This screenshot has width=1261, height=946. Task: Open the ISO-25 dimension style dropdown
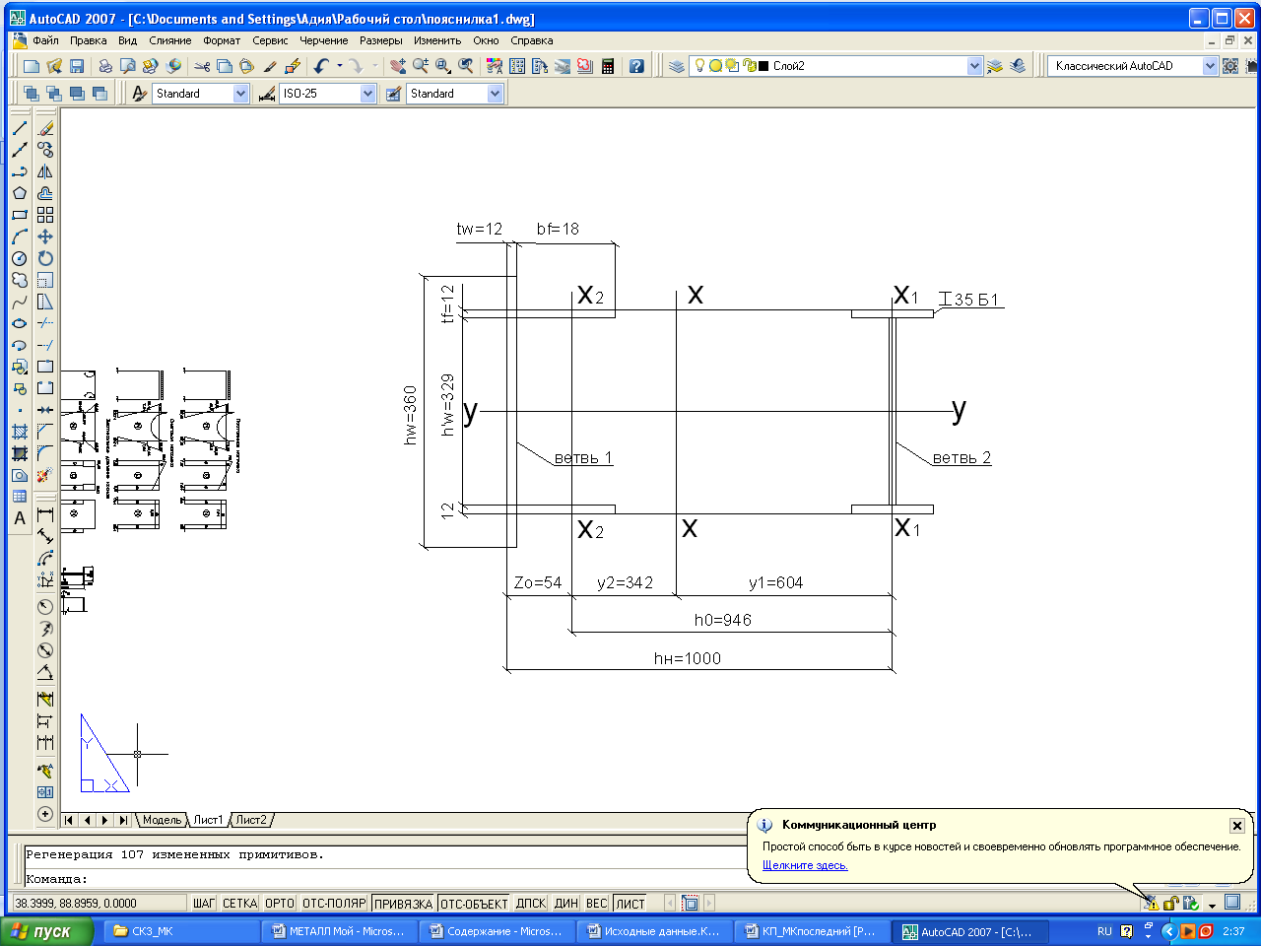[x=367, y=94]
